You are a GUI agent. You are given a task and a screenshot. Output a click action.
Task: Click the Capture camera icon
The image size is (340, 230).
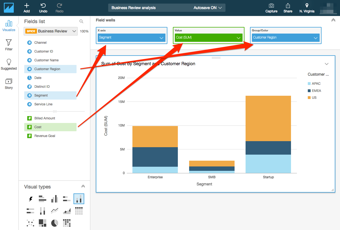(x=271, y=8)
